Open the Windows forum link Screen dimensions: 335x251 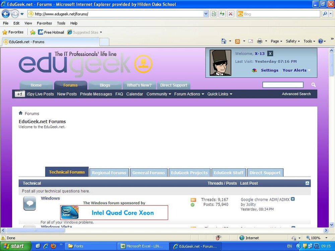coord(51,198)
